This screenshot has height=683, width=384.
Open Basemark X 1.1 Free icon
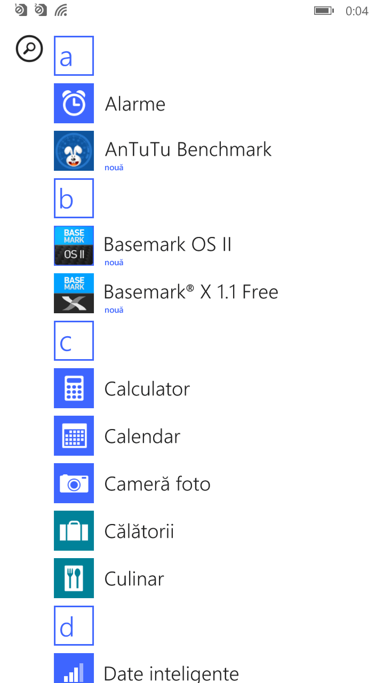[74, 293]
